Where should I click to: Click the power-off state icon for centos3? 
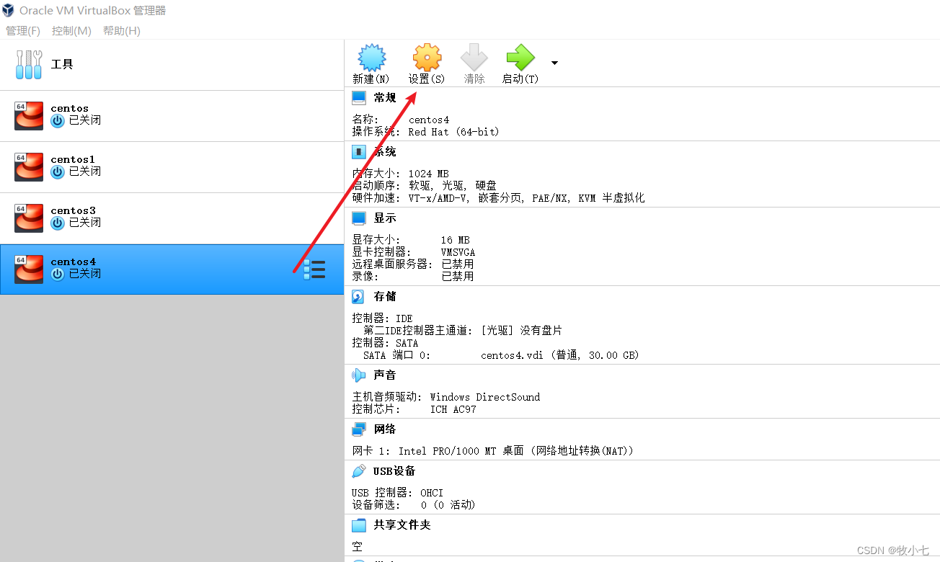click(x=58, y=223)
